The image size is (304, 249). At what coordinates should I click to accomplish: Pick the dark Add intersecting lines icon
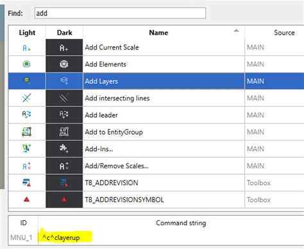tap(64, 98)
